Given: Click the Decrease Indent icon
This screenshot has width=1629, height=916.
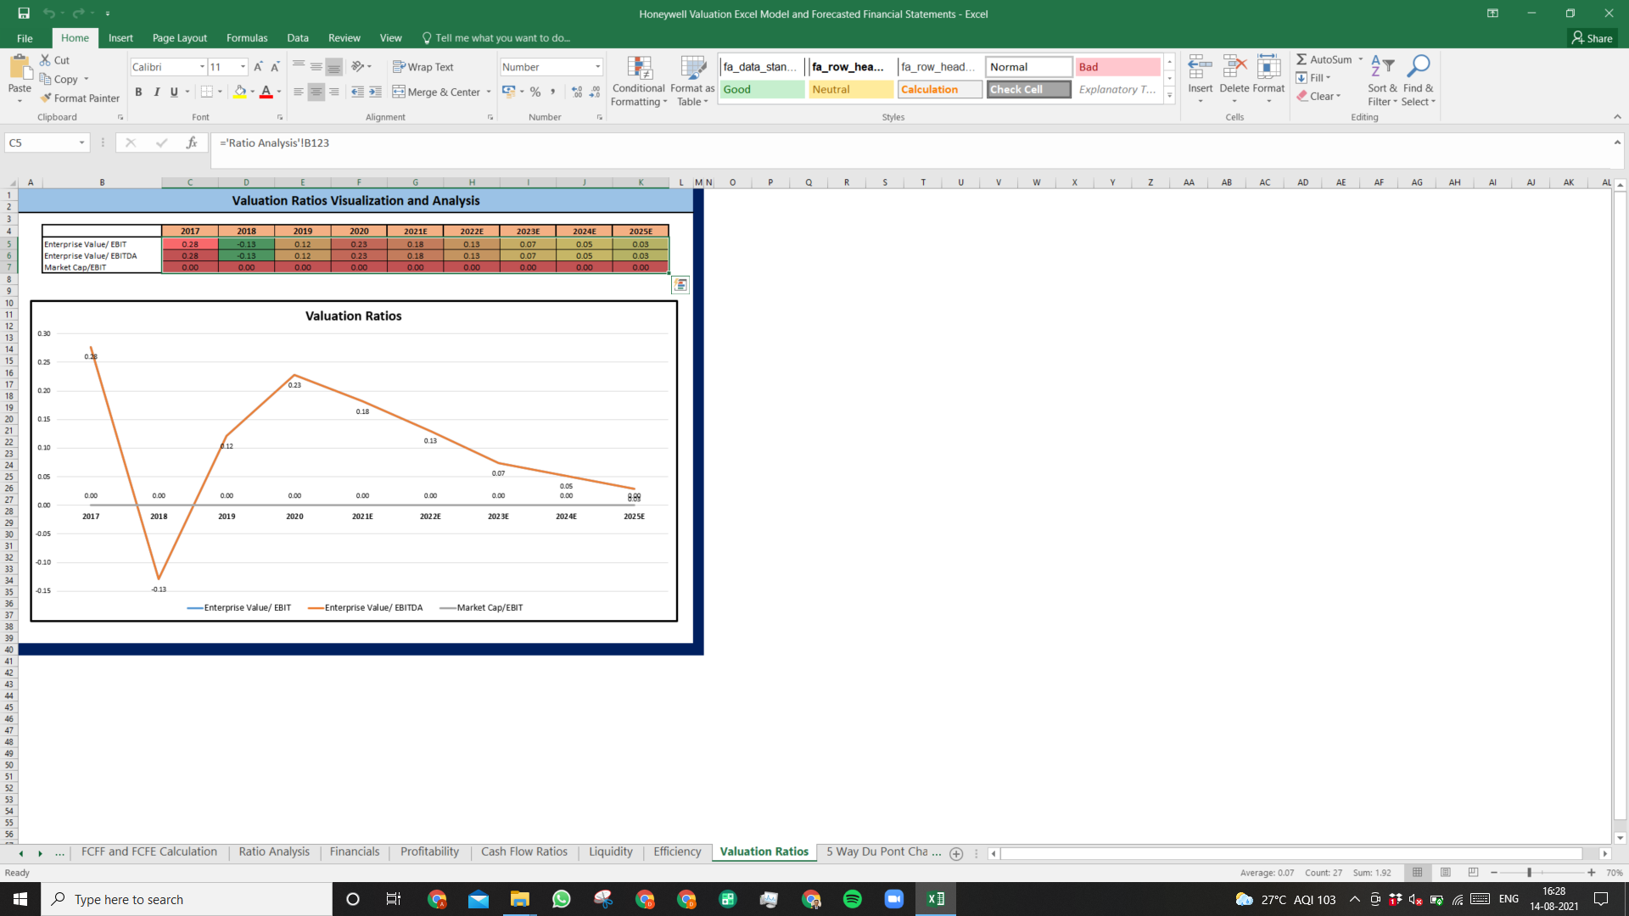Looking at the screenshot, I should [357, 92].
